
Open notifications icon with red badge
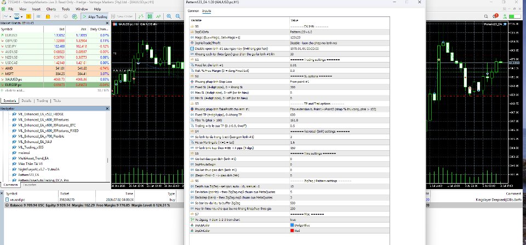click(x=495, y=16)
